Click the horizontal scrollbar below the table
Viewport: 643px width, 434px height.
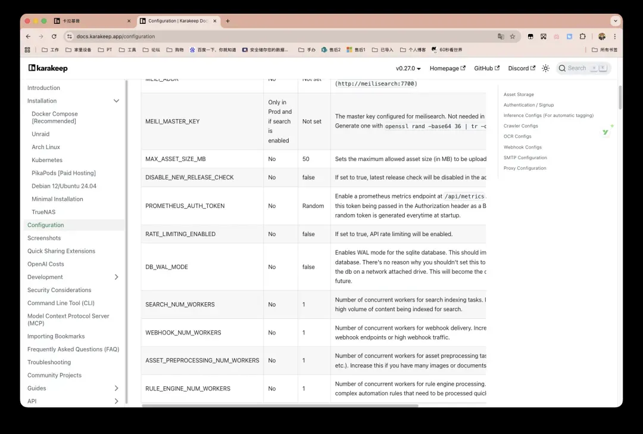(280, 405)
